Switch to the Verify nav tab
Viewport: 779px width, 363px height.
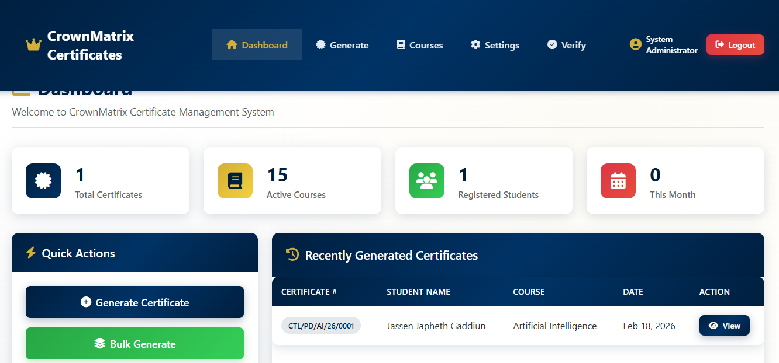click(566, 45)
